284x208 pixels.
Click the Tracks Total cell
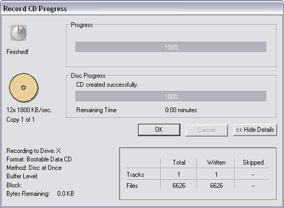click(179, 175)
